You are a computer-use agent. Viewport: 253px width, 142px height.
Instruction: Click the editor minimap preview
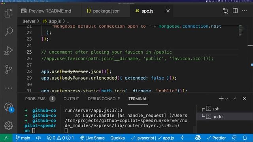tap(241, 31)
